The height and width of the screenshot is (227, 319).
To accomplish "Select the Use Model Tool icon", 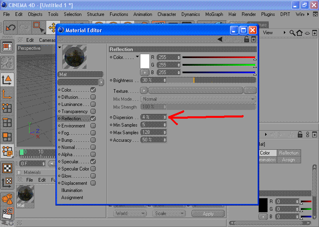I will tap(7, 80).
